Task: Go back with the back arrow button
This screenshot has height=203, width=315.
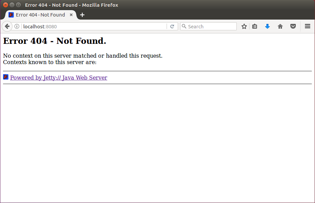Action: click(7, 26)
